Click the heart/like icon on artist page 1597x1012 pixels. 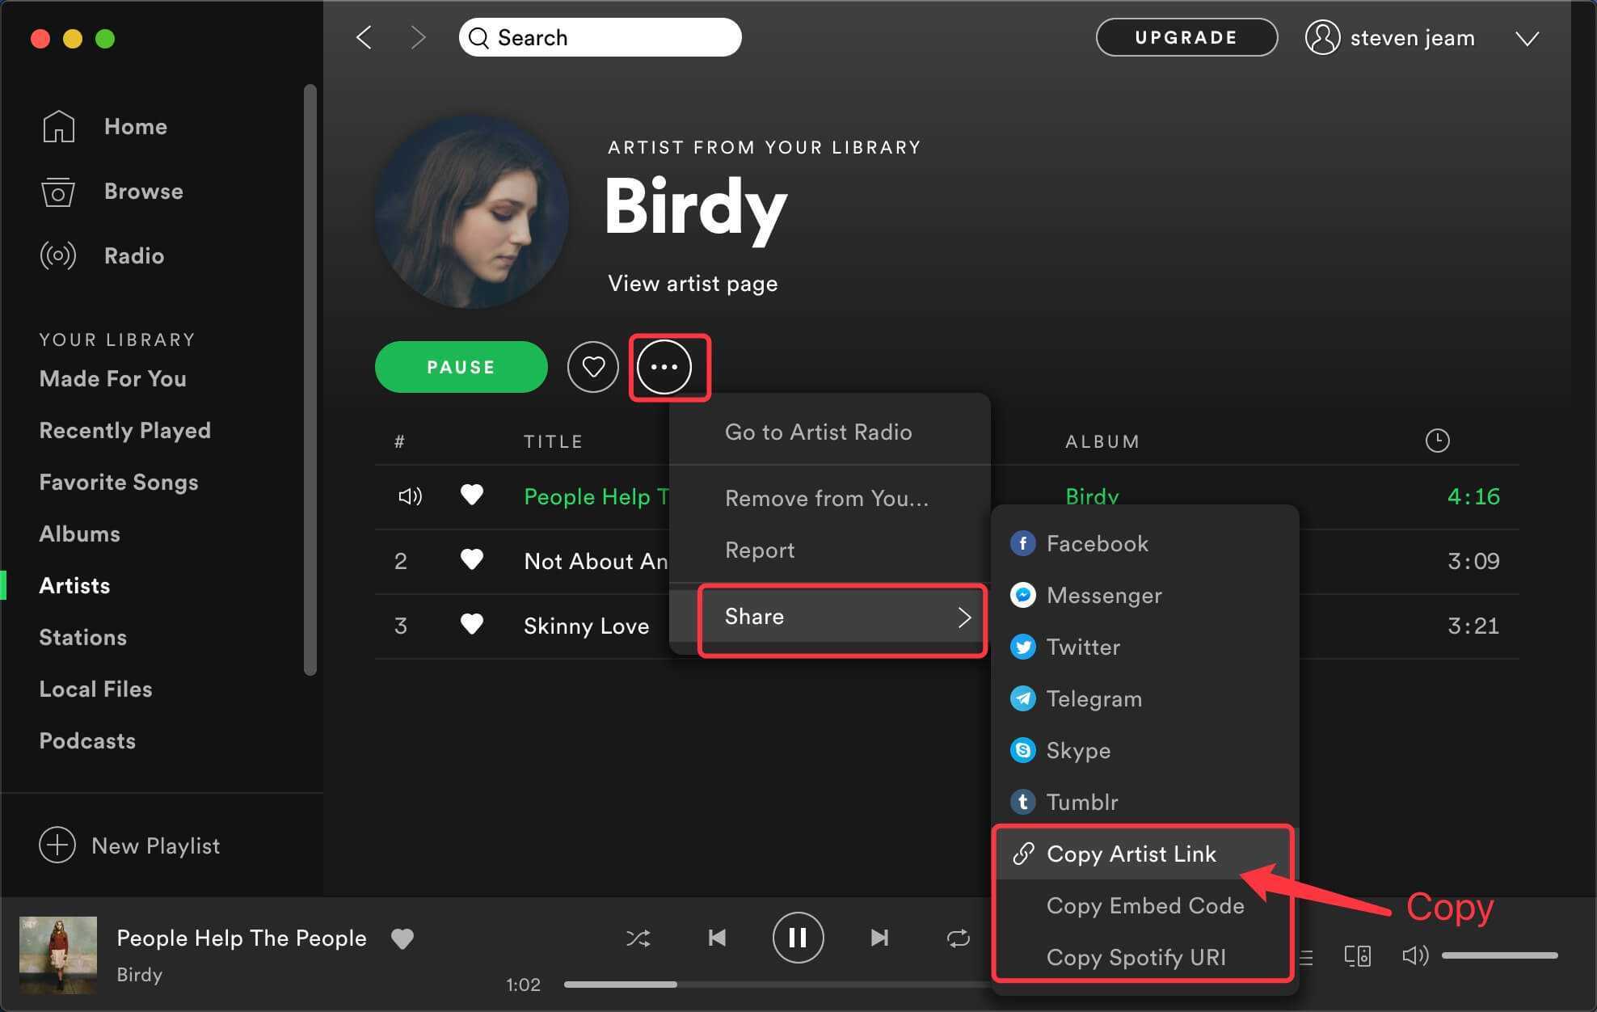[x=592, y=365]
